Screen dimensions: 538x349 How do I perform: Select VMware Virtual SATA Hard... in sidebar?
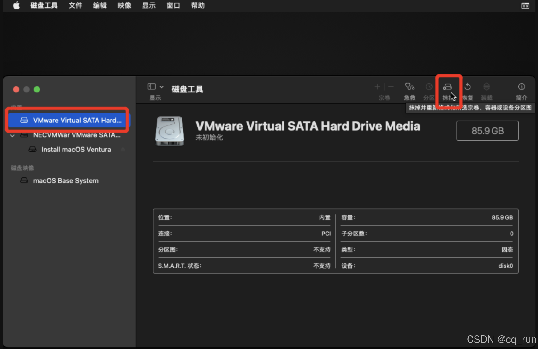tap(69, 120)
